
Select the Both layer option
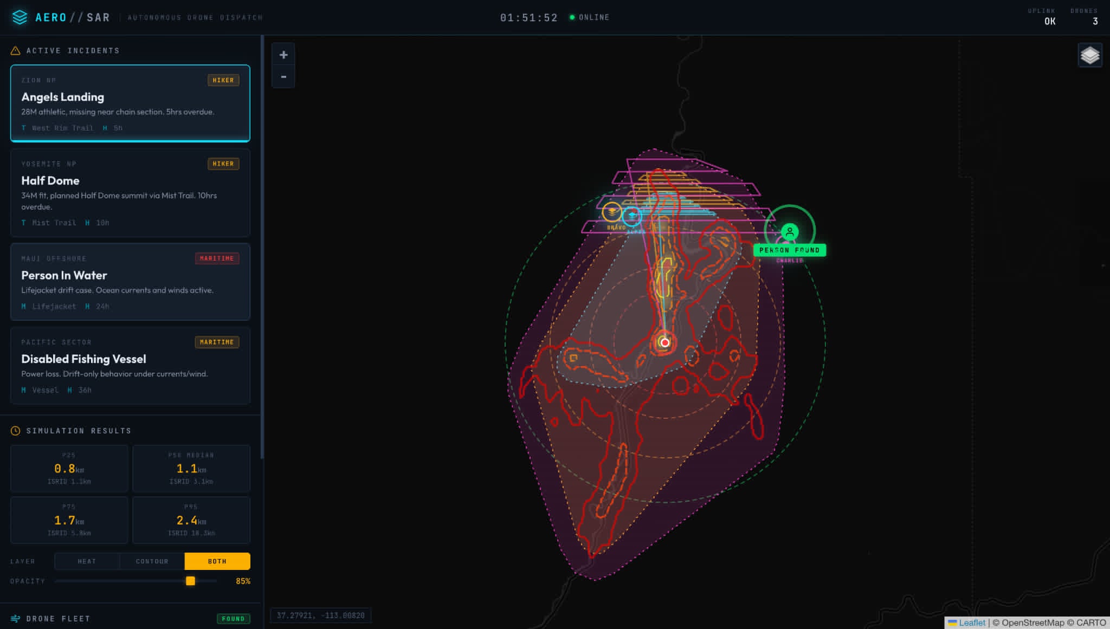[x=217, y=561]
